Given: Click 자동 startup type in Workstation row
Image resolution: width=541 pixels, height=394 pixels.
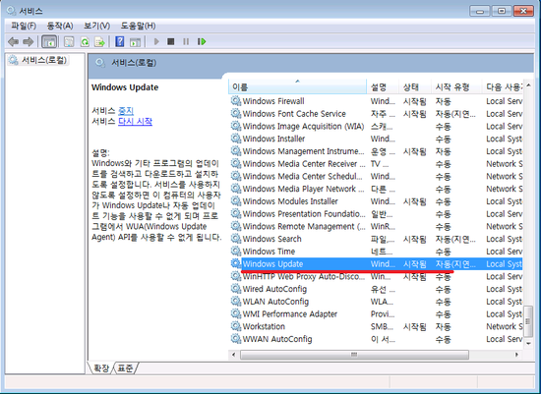Looking at the screenshot, I should (x=443, y=326).
